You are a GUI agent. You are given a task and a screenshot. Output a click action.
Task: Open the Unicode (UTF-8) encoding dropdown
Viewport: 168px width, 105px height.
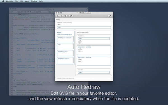(x=28, y=12)
